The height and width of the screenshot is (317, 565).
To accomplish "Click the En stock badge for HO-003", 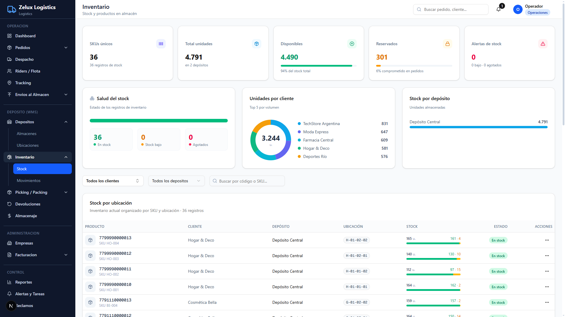I will [498, 256].
